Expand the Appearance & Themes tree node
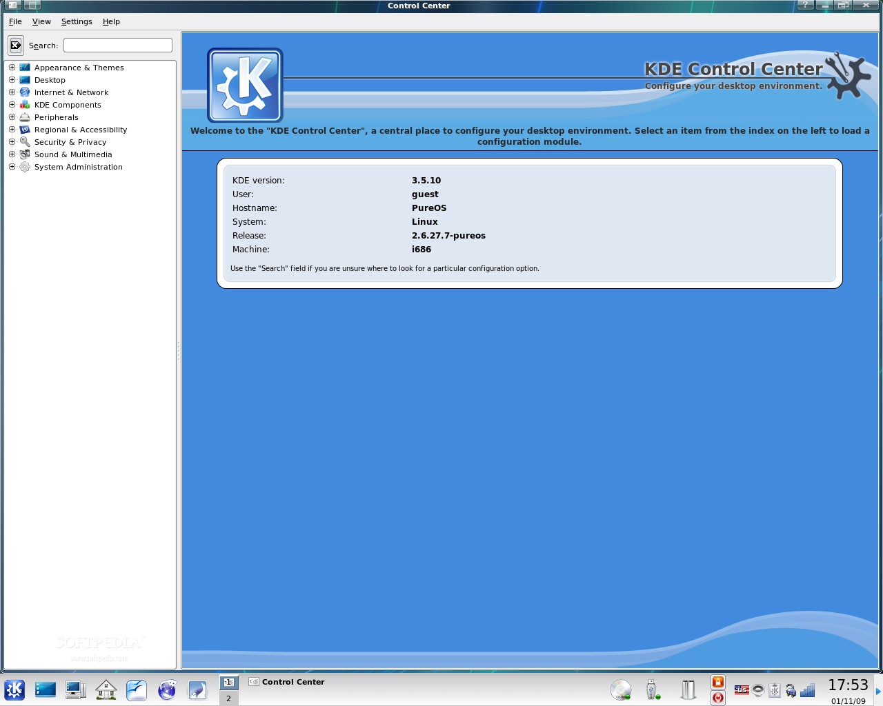The width and height of the screenshot is (883, 706). (x=12, y=68)
